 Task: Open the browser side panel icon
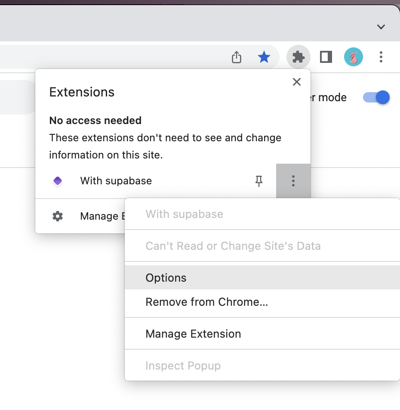click(326, 56)
